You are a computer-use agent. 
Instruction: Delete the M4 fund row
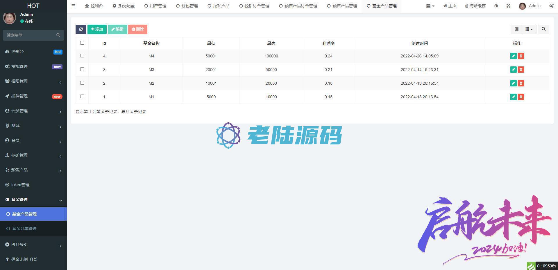tap(521, 56)
